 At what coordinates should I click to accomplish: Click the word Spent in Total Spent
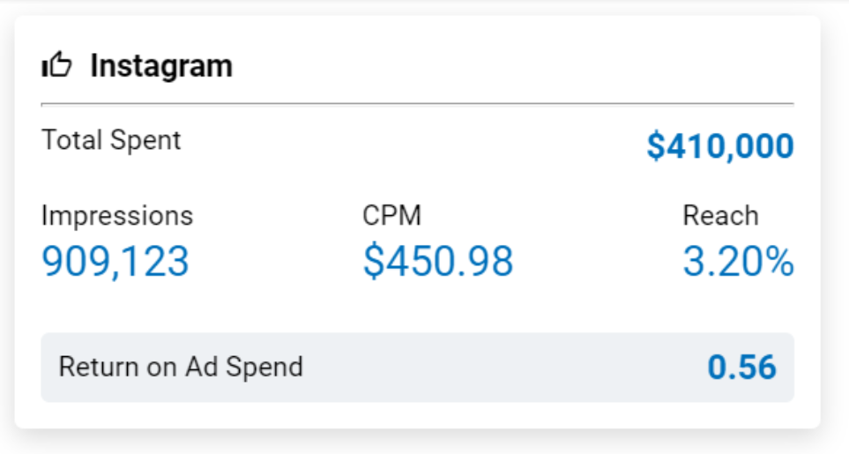point(145,141)
